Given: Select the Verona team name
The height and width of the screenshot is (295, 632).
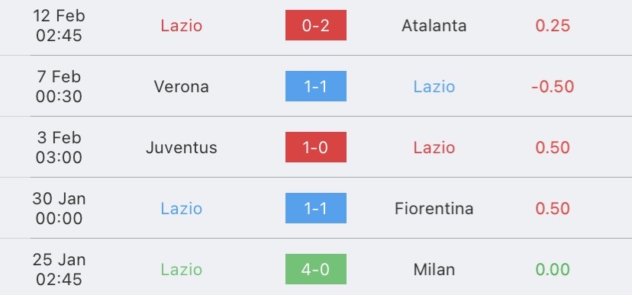Looking at the screenshot, I should tap(182, 87).
